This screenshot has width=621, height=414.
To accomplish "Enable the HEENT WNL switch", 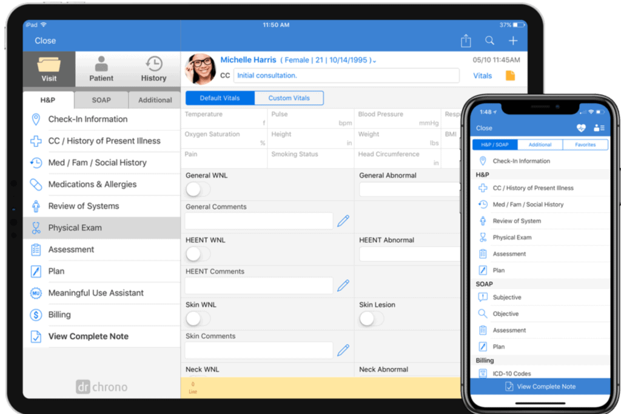I will 198,254.
